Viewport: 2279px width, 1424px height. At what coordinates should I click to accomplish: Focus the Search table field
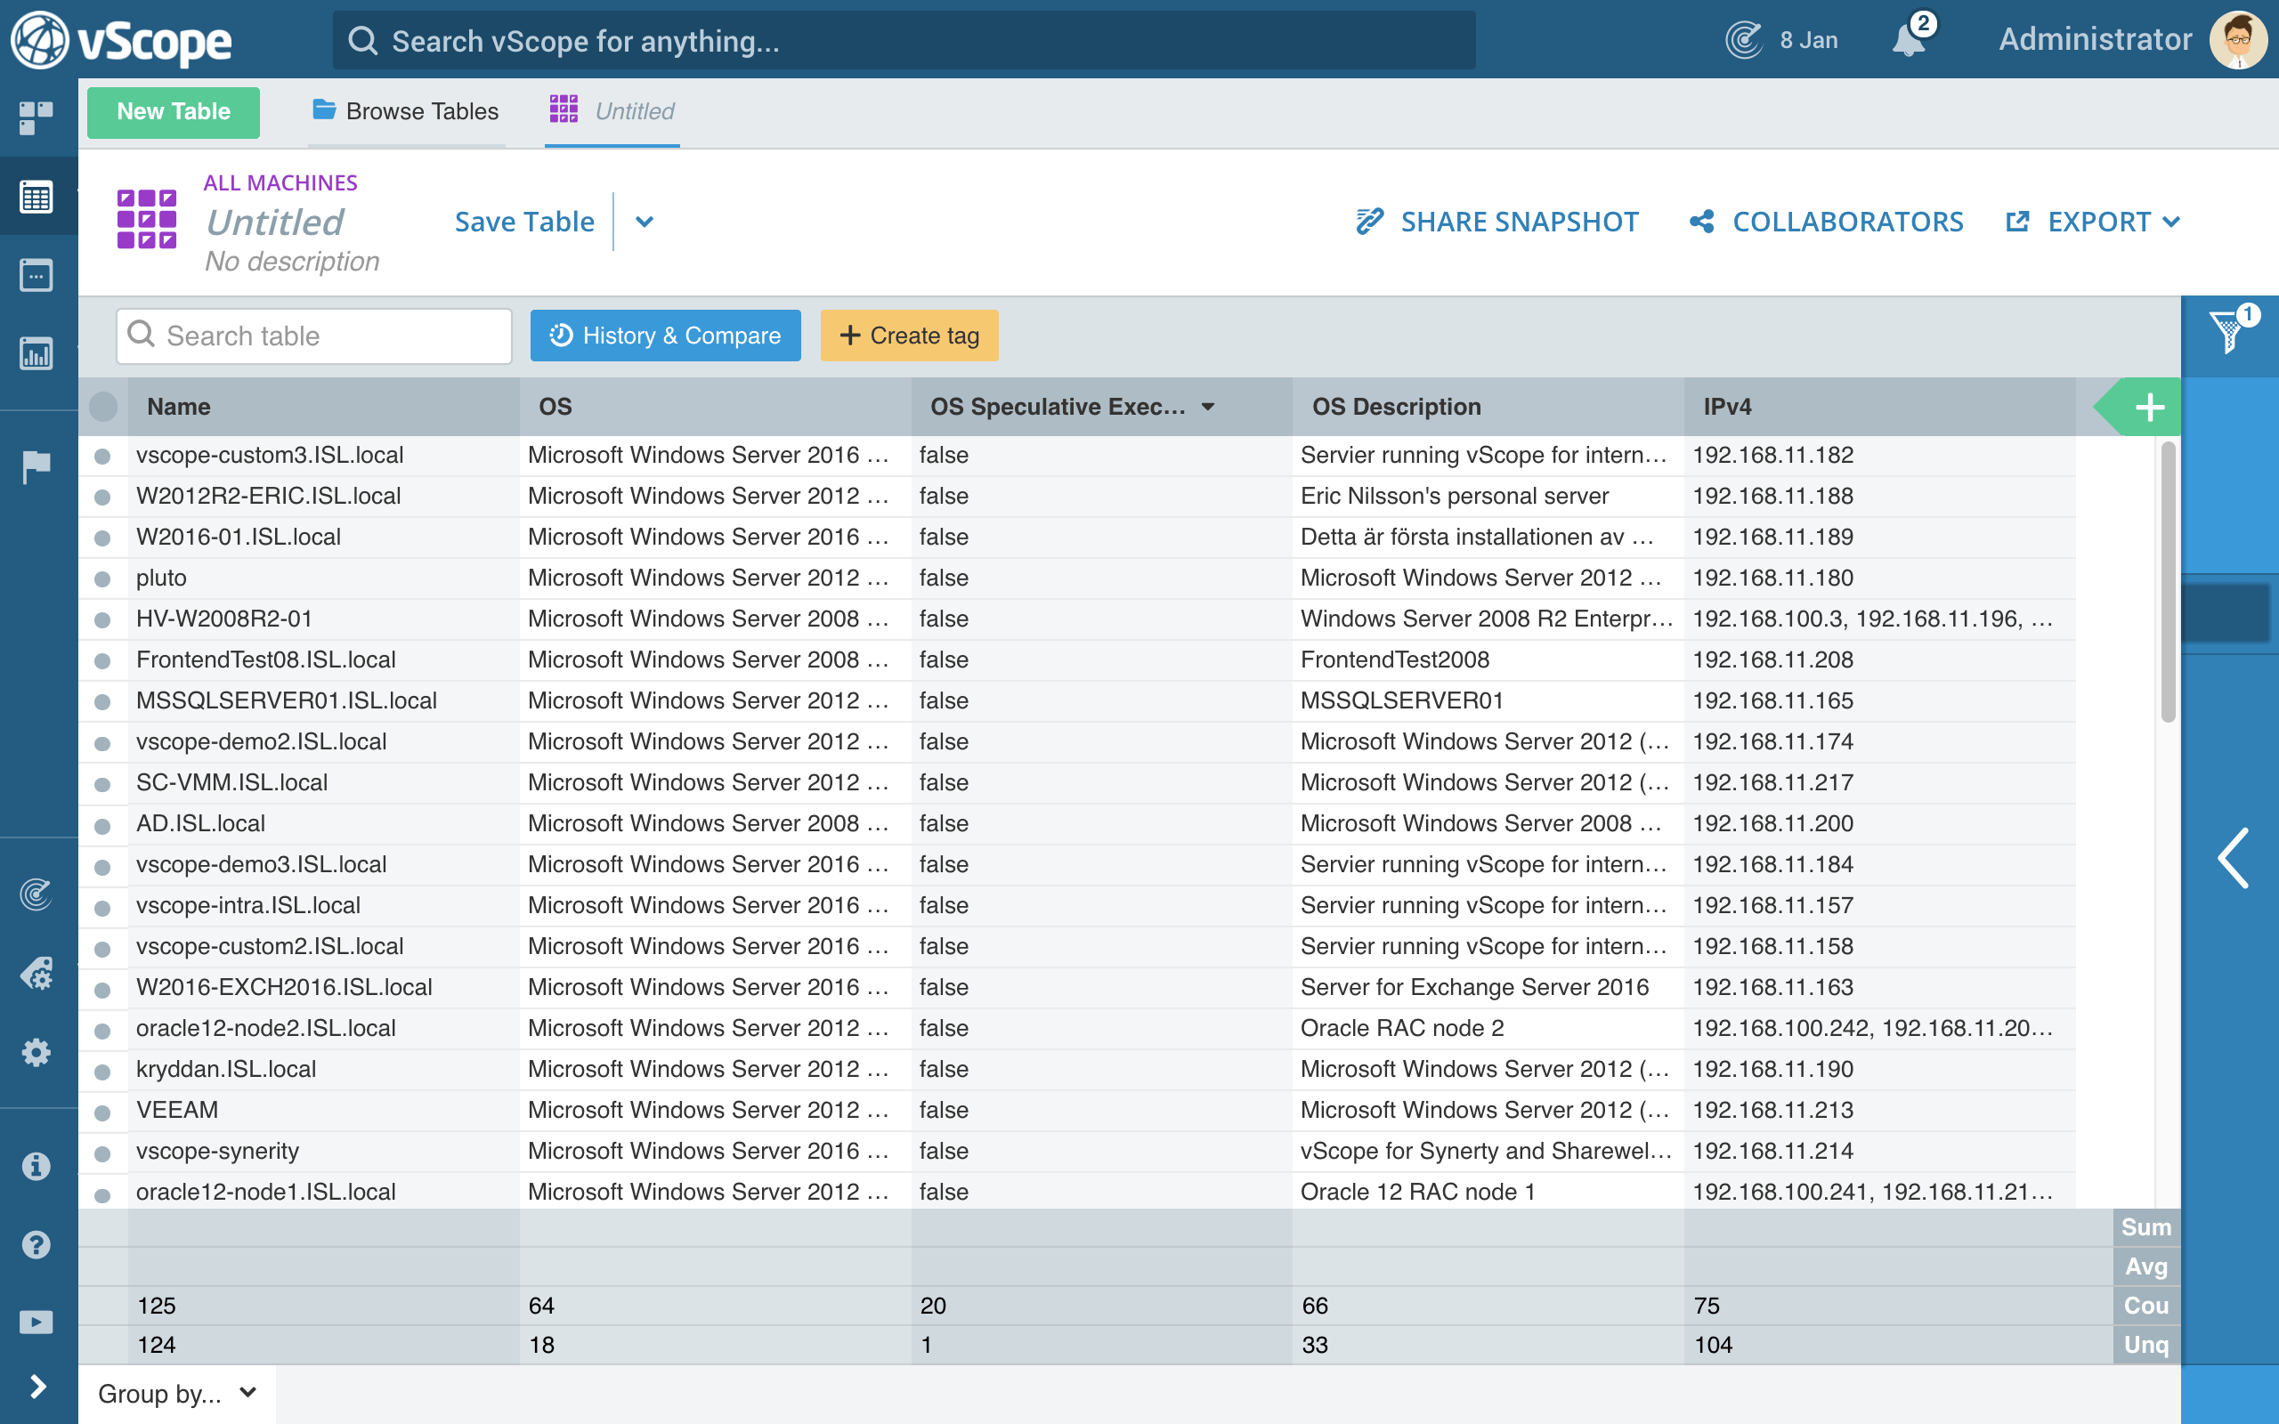[313, 336]
